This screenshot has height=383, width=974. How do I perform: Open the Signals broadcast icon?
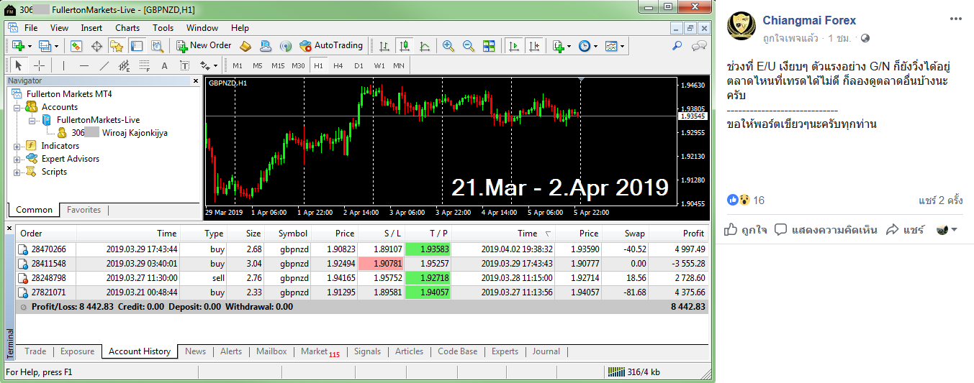click(286, 46)
